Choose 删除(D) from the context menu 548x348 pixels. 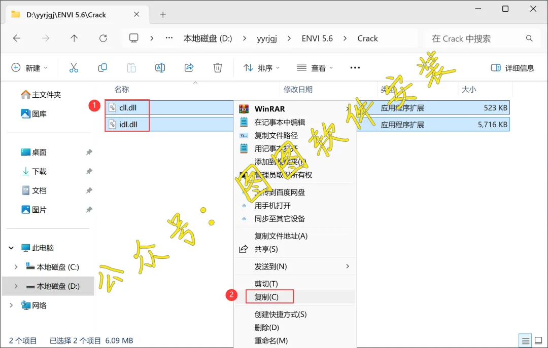pos(267,328)
